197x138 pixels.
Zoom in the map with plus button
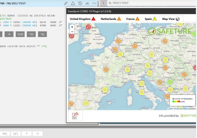pyautogui.click(x=72, y=27)
